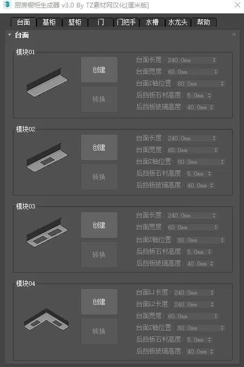Open the 水龙头 tab
244x367 pixels.
pos(178,23)
